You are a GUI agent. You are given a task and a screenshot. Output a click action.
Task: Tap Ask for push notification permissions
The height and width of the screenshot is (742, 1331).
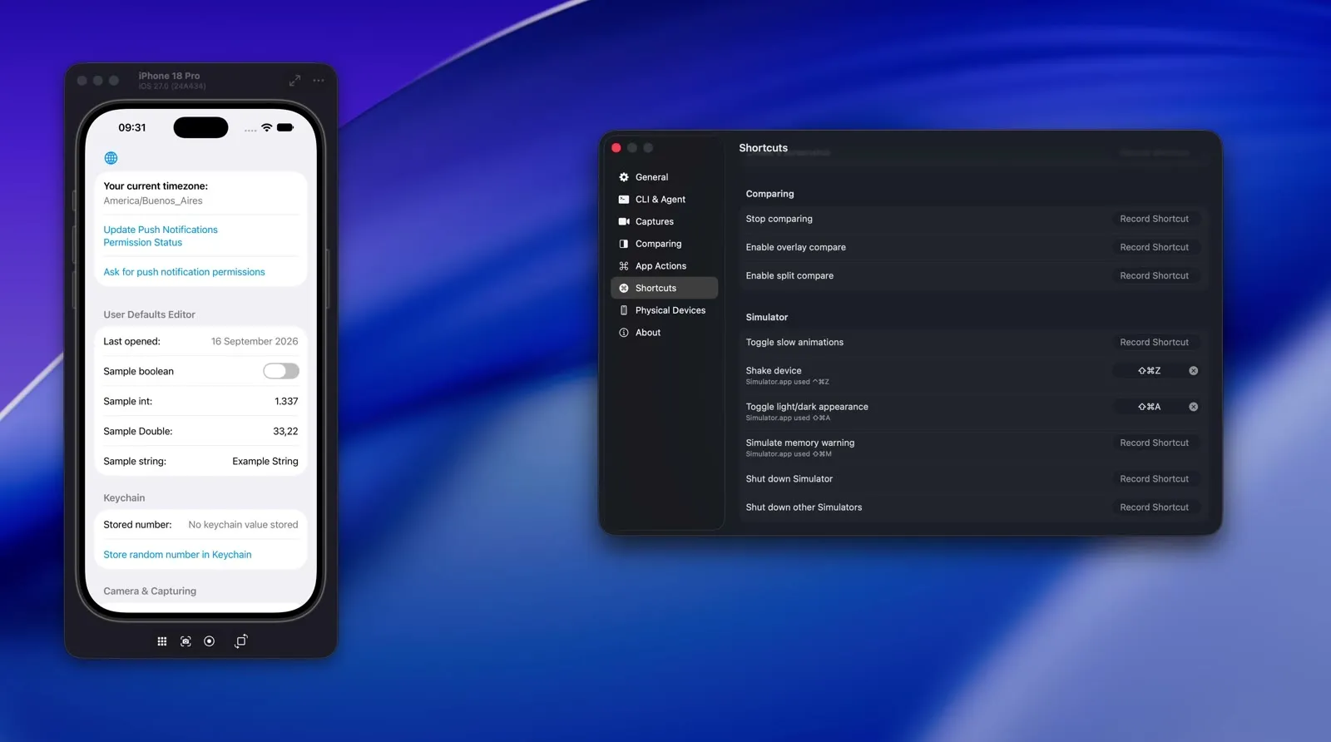(x=184, y=272)
